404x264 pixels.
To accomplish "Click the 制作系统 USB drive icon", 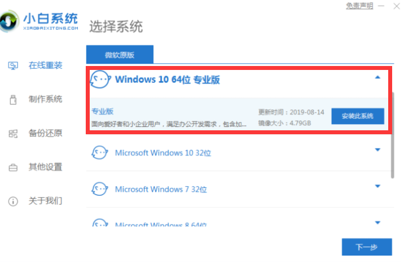I will pos(13,100).
